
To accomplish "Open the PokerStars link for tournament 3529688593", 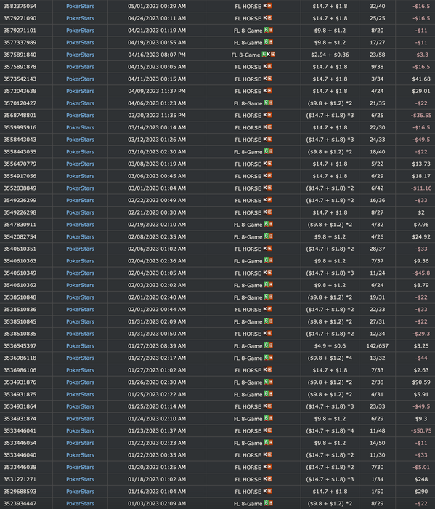I will coord(80,492).
